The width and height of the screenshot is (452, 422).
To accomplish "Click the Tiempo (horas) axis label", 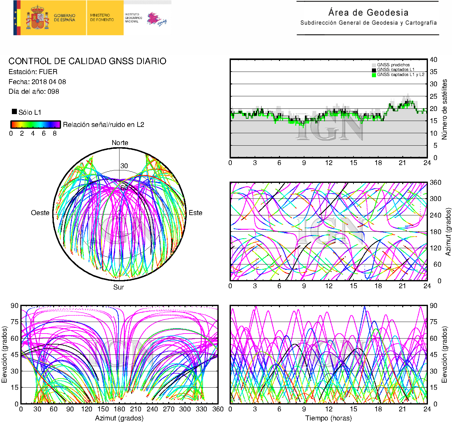I will pyautogui.click(x=328, y=418).
